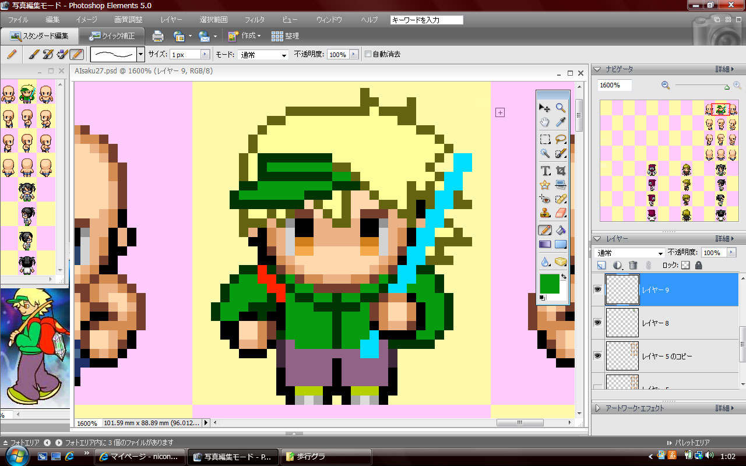The width and height of the screenshot is (746, 466).
Task: Select the Move tool in toolbox
Action: tap(545, 107)
